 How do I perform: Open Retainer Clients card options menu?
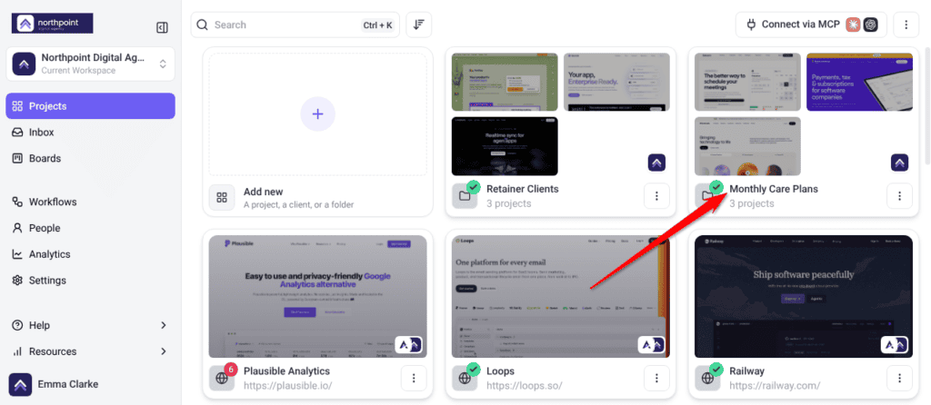[656, 195]
